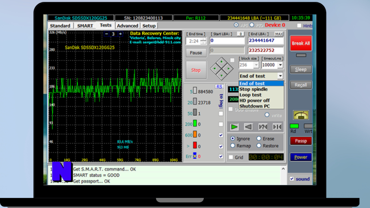Image resolution: width=370 pixels, height=208 pixels.
Task: Click the 20 ms block indicator
Action: tap(195, 101)
